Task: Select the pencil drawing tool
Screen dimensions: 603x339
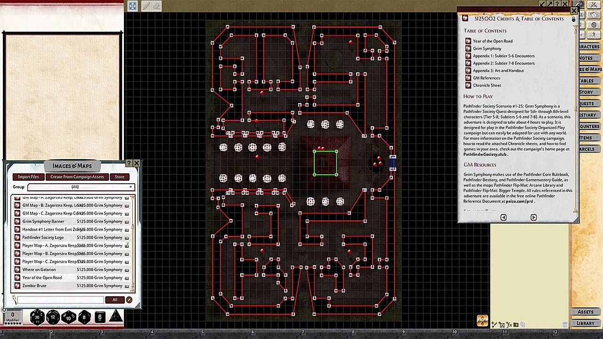Action: (146, 6)
